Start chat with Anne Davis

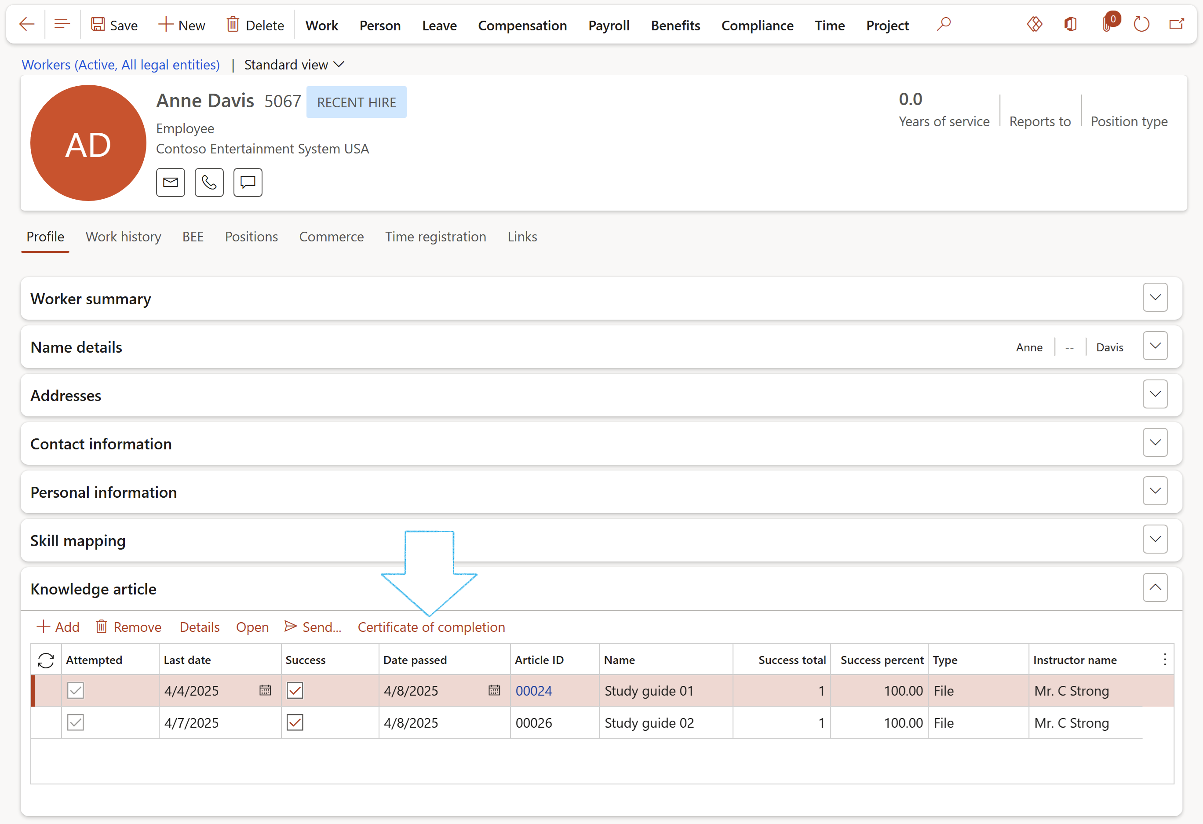[248, 182]
